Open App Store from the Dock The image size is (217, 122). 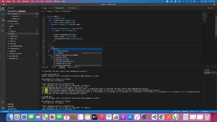[130, 117]
